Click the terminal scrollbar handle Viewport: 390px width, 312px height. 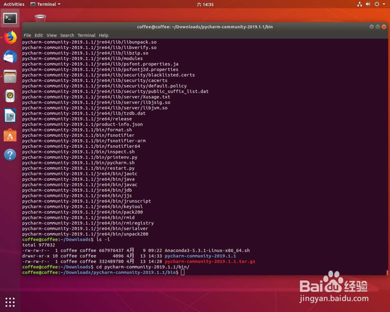click(x=387, y=273)
